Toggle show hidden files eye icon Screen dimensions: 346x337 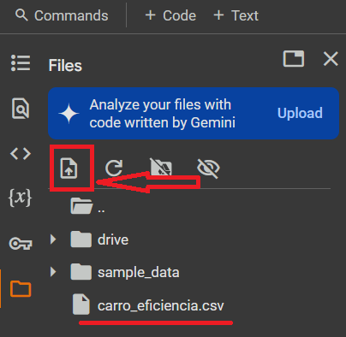click(208, 168)
